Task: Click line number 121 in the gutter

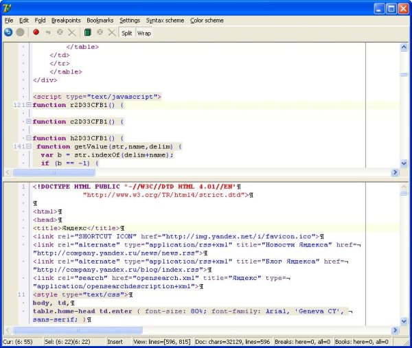Action: tap(19, 105)
